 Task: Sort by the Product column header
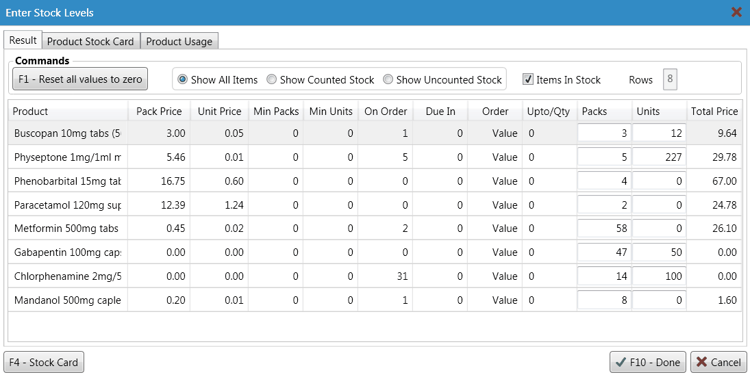pos(68,112)
